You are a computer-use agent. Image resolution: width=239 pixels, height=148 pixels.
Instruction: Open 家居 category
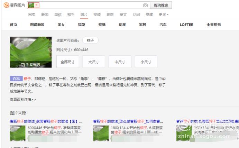143,25
